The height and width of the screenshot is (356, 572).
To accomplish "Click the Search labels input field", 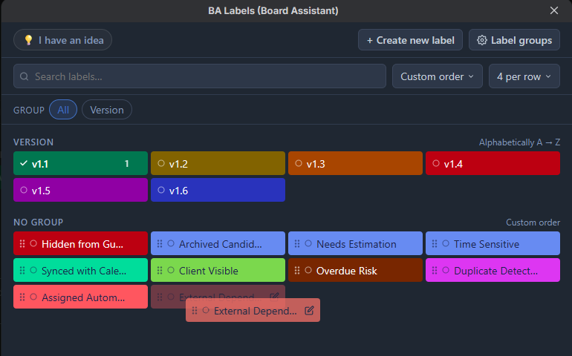I will click(x=200, y=76).
